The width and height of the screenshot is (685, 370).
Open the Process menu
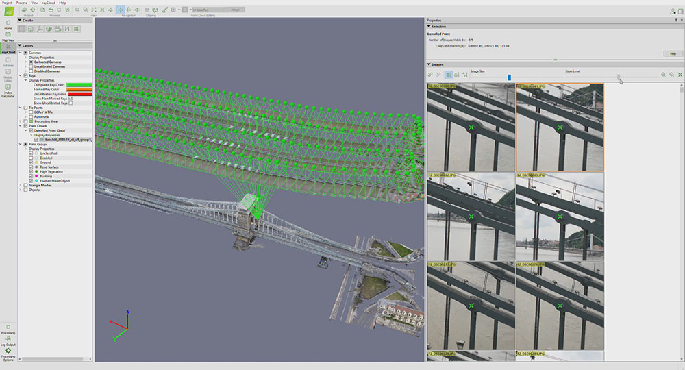coord(21,3)
